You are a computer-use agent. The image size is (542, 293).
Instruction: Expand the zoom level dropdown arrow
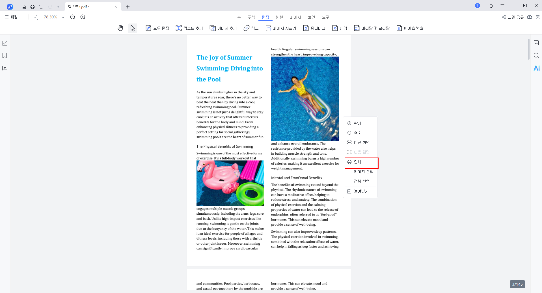tap(63, 17)
